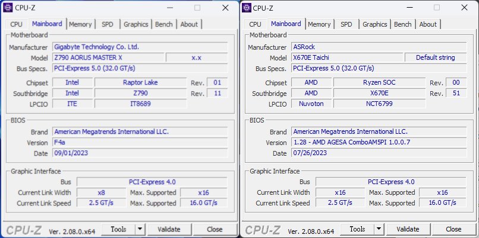
Task: Select the BIOS version F4a field
Action: pyautogui.click(x=140, y=143)
